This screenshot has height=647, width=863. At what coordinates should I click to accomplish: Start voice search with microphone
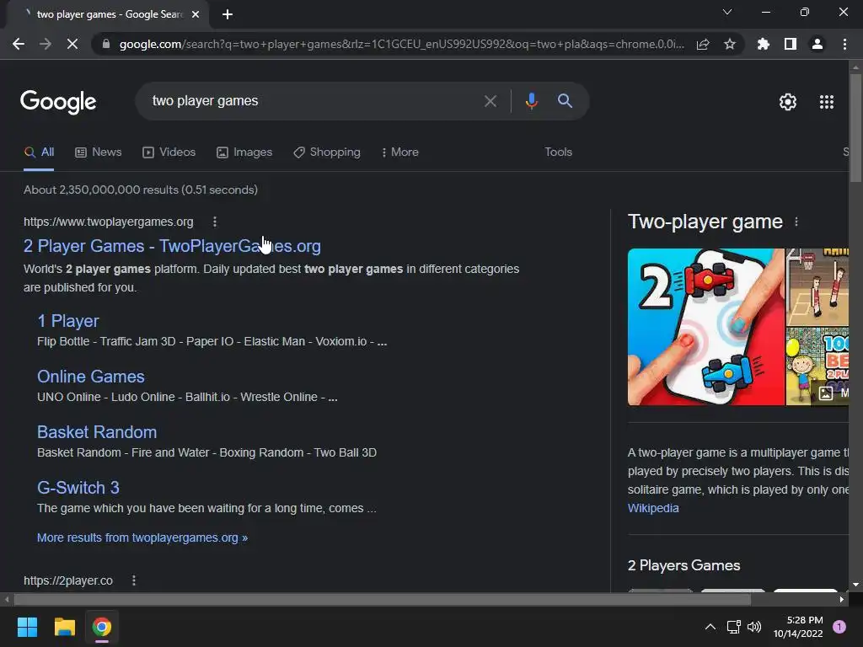click(x=531, y=101)
